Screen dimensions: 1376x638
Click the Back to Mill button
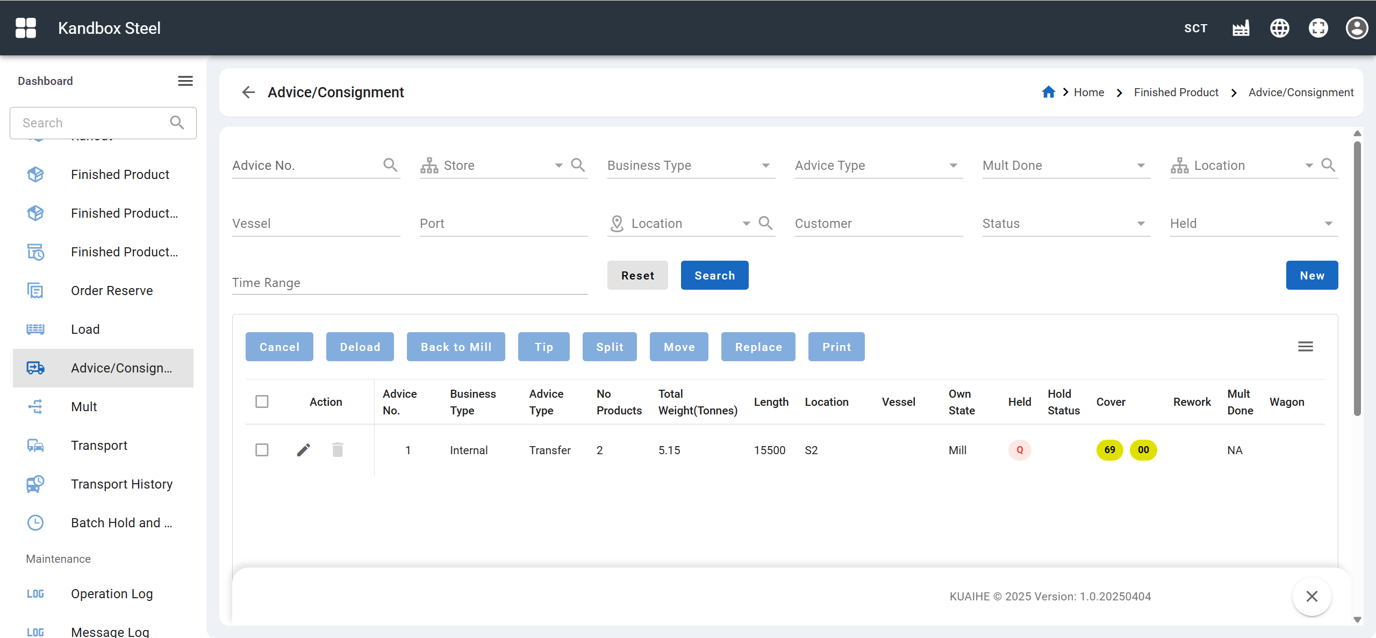(x=456, y=347)
